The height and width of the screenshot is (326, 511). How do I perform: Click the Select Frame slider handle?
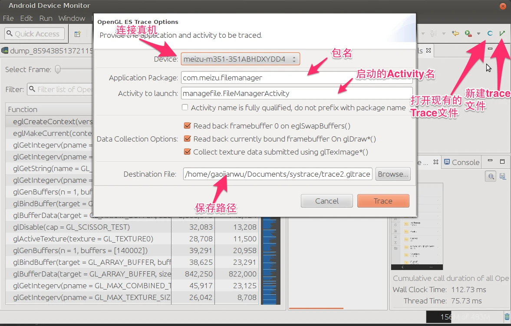point(58,69)
